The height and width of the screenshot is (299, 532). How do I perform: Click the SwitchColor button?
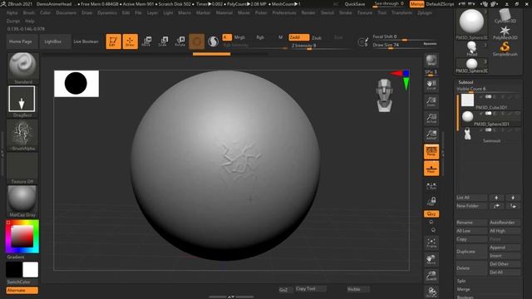[x=18, y=282]
